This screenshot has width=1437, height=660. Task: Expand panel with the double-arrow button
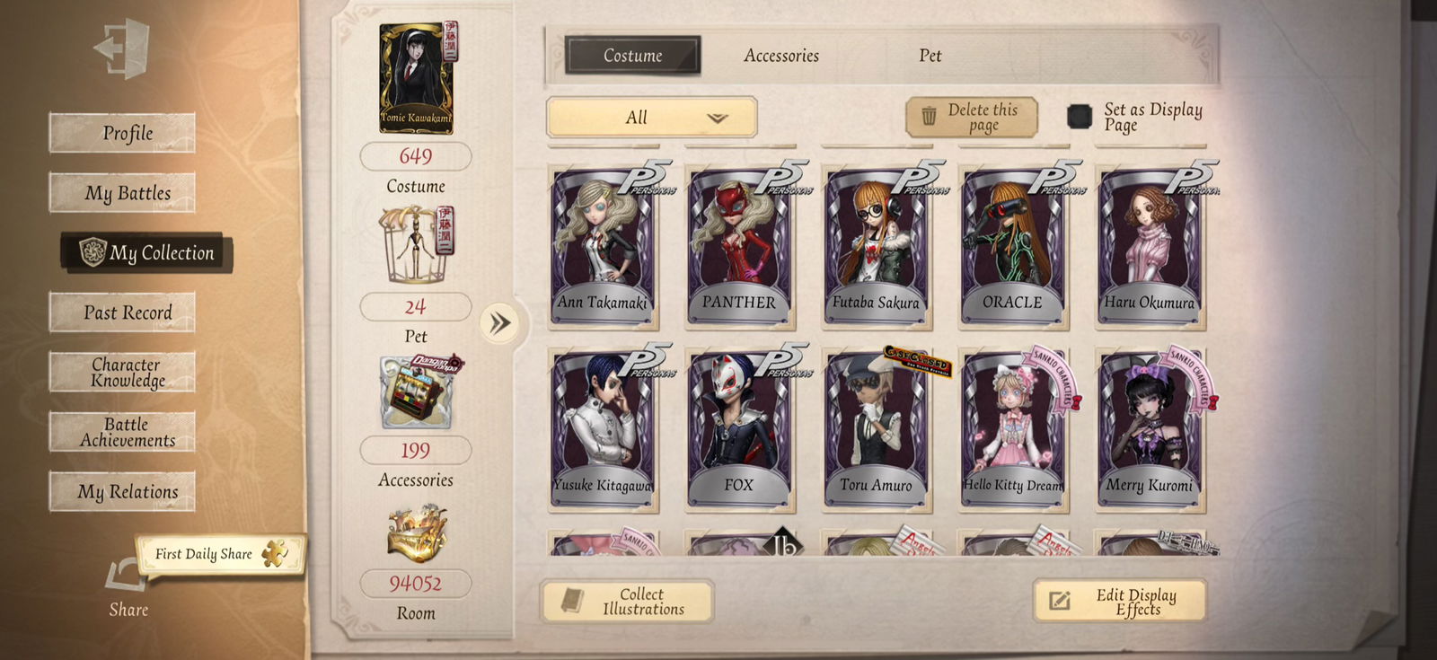coord(499,323)
